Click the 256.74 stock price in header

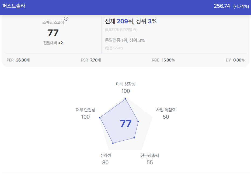coord(222,6)
